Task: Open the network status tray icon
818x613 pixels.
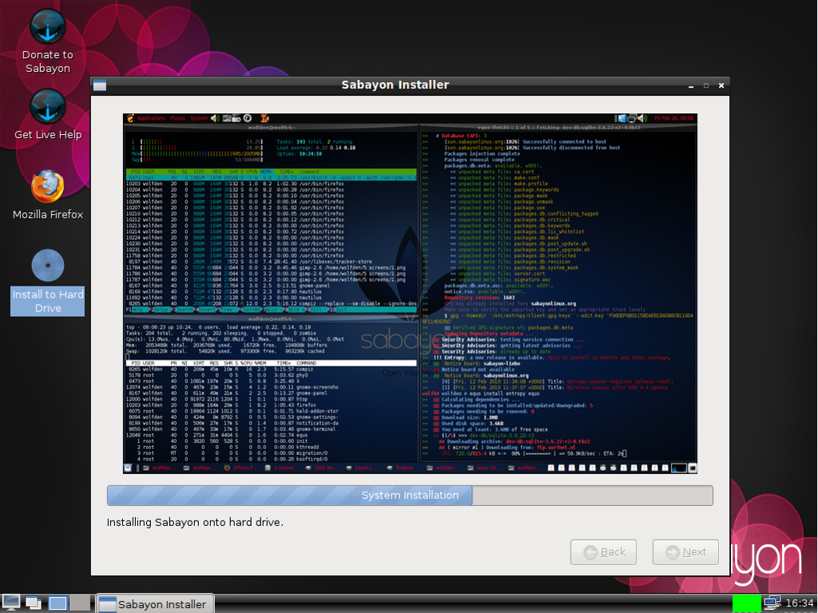Action: coord(772,603)
